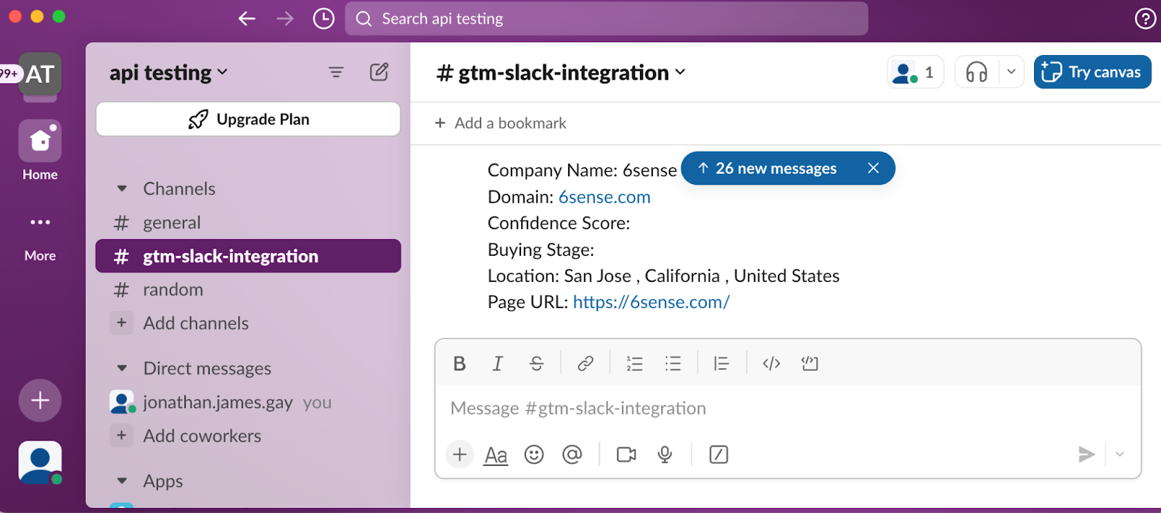Go to Home in the sidebar

(40, 151)
